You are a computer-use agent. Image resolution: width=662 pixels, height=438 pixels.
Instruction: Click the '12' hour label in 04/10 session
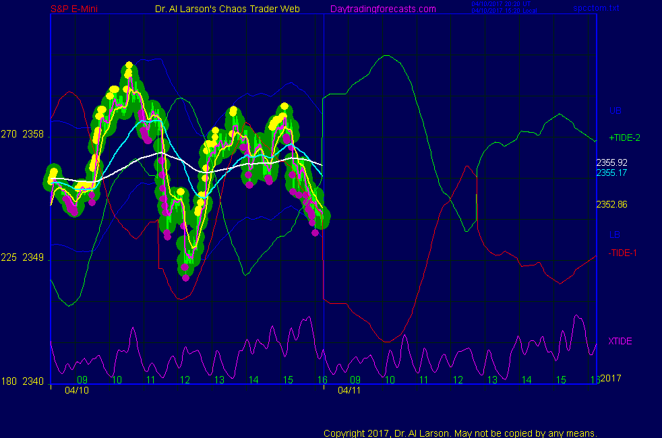click(185, 380)
